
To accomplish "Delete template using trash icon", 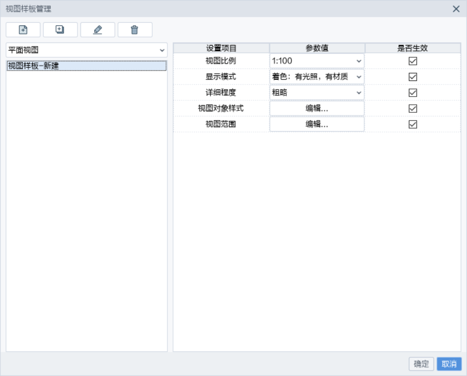I will (x=135, y=30).
